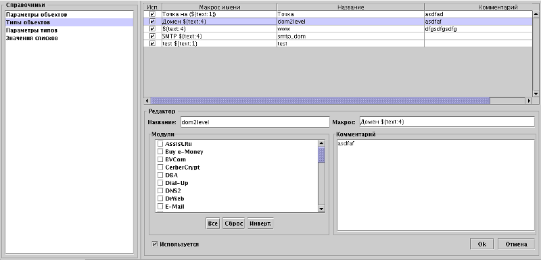Sort by the 'Название' column header
The width and height of the screenshot is (541, 260).
click(x=350, y=7)
